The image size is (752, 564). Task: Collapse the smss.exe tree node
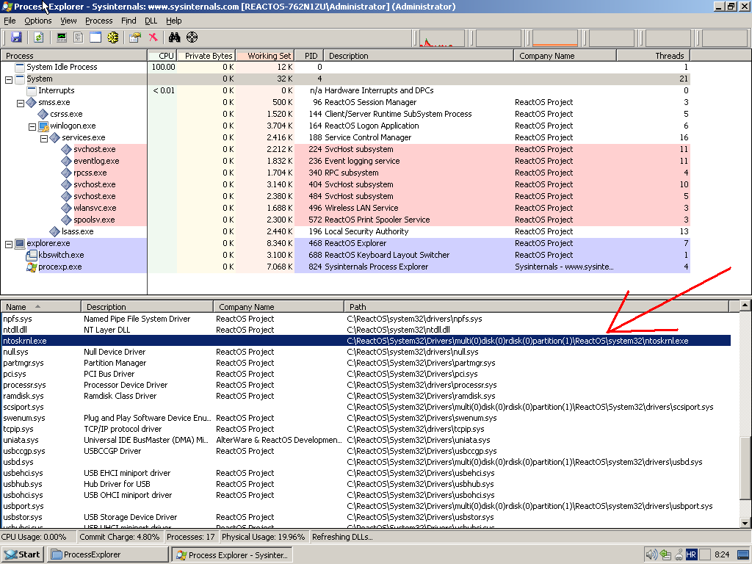tap(20, 103)
